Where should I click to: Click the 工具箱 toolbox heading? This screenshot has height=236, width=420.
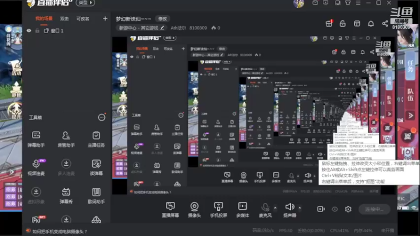pos(35,117)
